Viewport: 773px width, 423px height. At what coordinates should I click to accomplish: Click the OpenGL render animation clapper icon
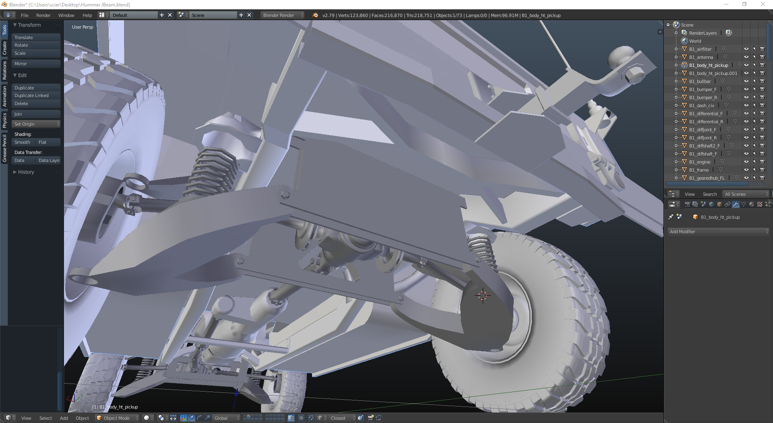pyautogui.click(x=378, y=418)
